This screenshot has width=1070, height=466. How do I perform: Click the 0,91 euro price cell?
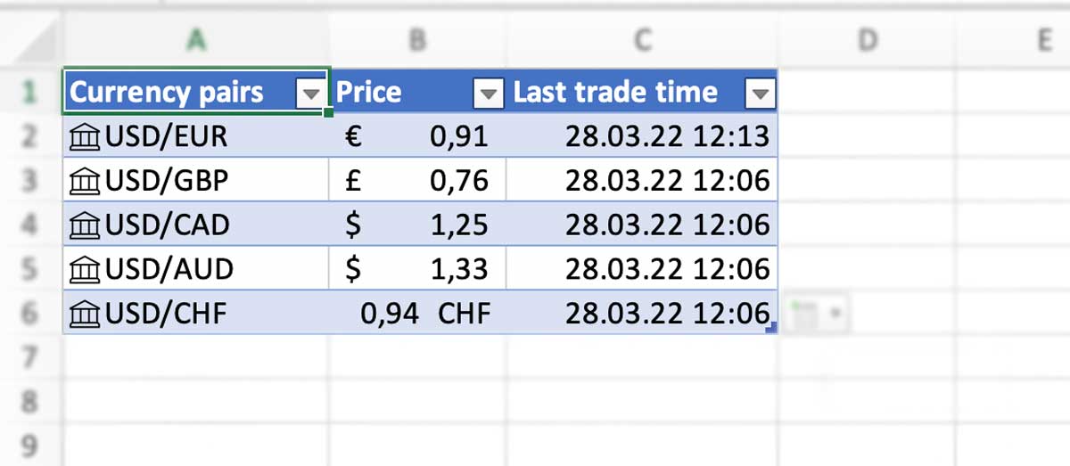pos(417,137)
